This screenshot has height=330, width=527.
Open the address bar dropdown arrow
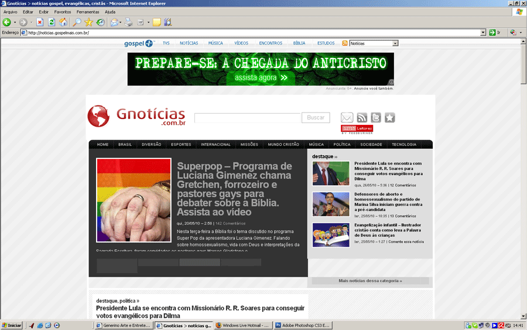point(483,33)
